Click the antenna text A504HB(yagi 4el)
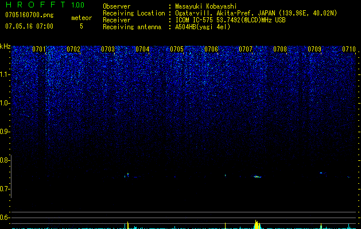361x229 pixels. coord(203,27)
